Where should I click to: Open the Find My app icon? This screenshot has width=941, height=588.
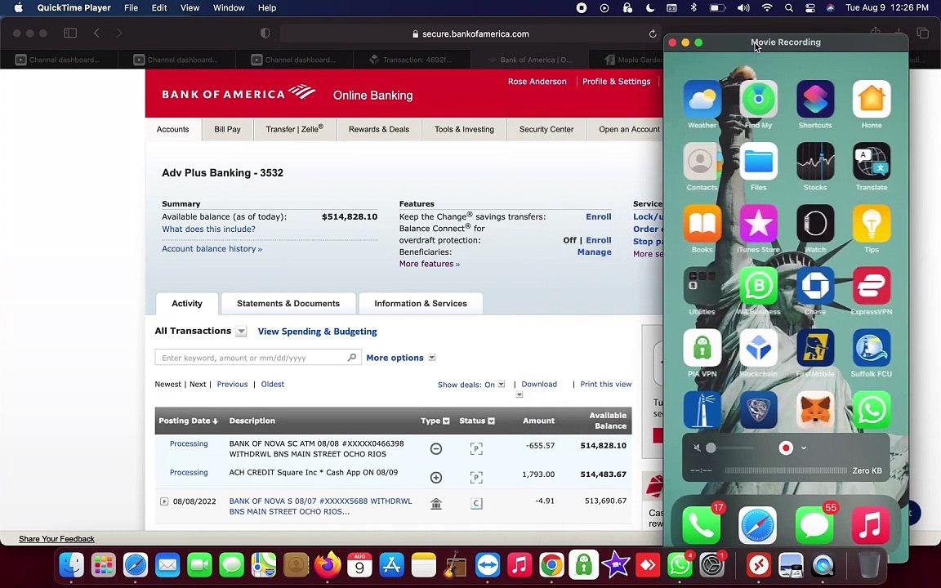759,100
